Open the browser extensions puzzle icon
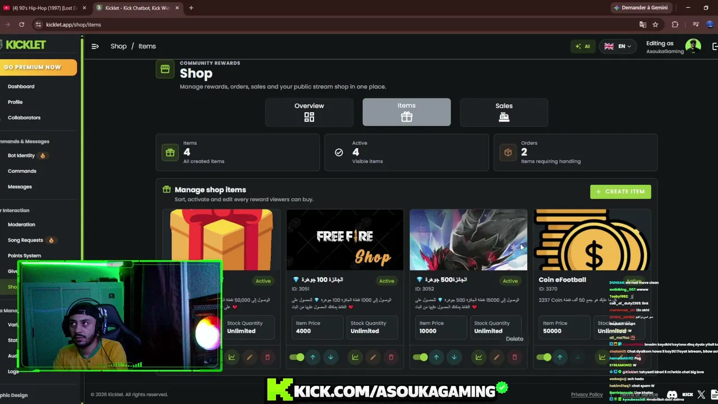 tap(675, 25)
